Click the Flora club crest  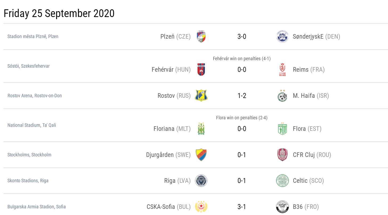point(282,129)
